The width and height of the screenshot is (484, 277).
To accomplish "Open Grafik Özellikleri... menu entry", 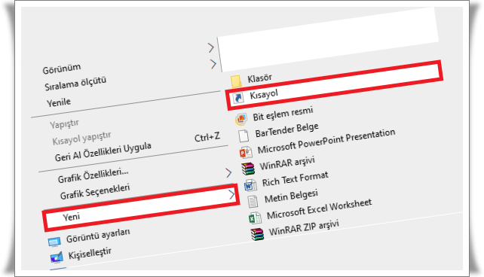I will 93,175.
